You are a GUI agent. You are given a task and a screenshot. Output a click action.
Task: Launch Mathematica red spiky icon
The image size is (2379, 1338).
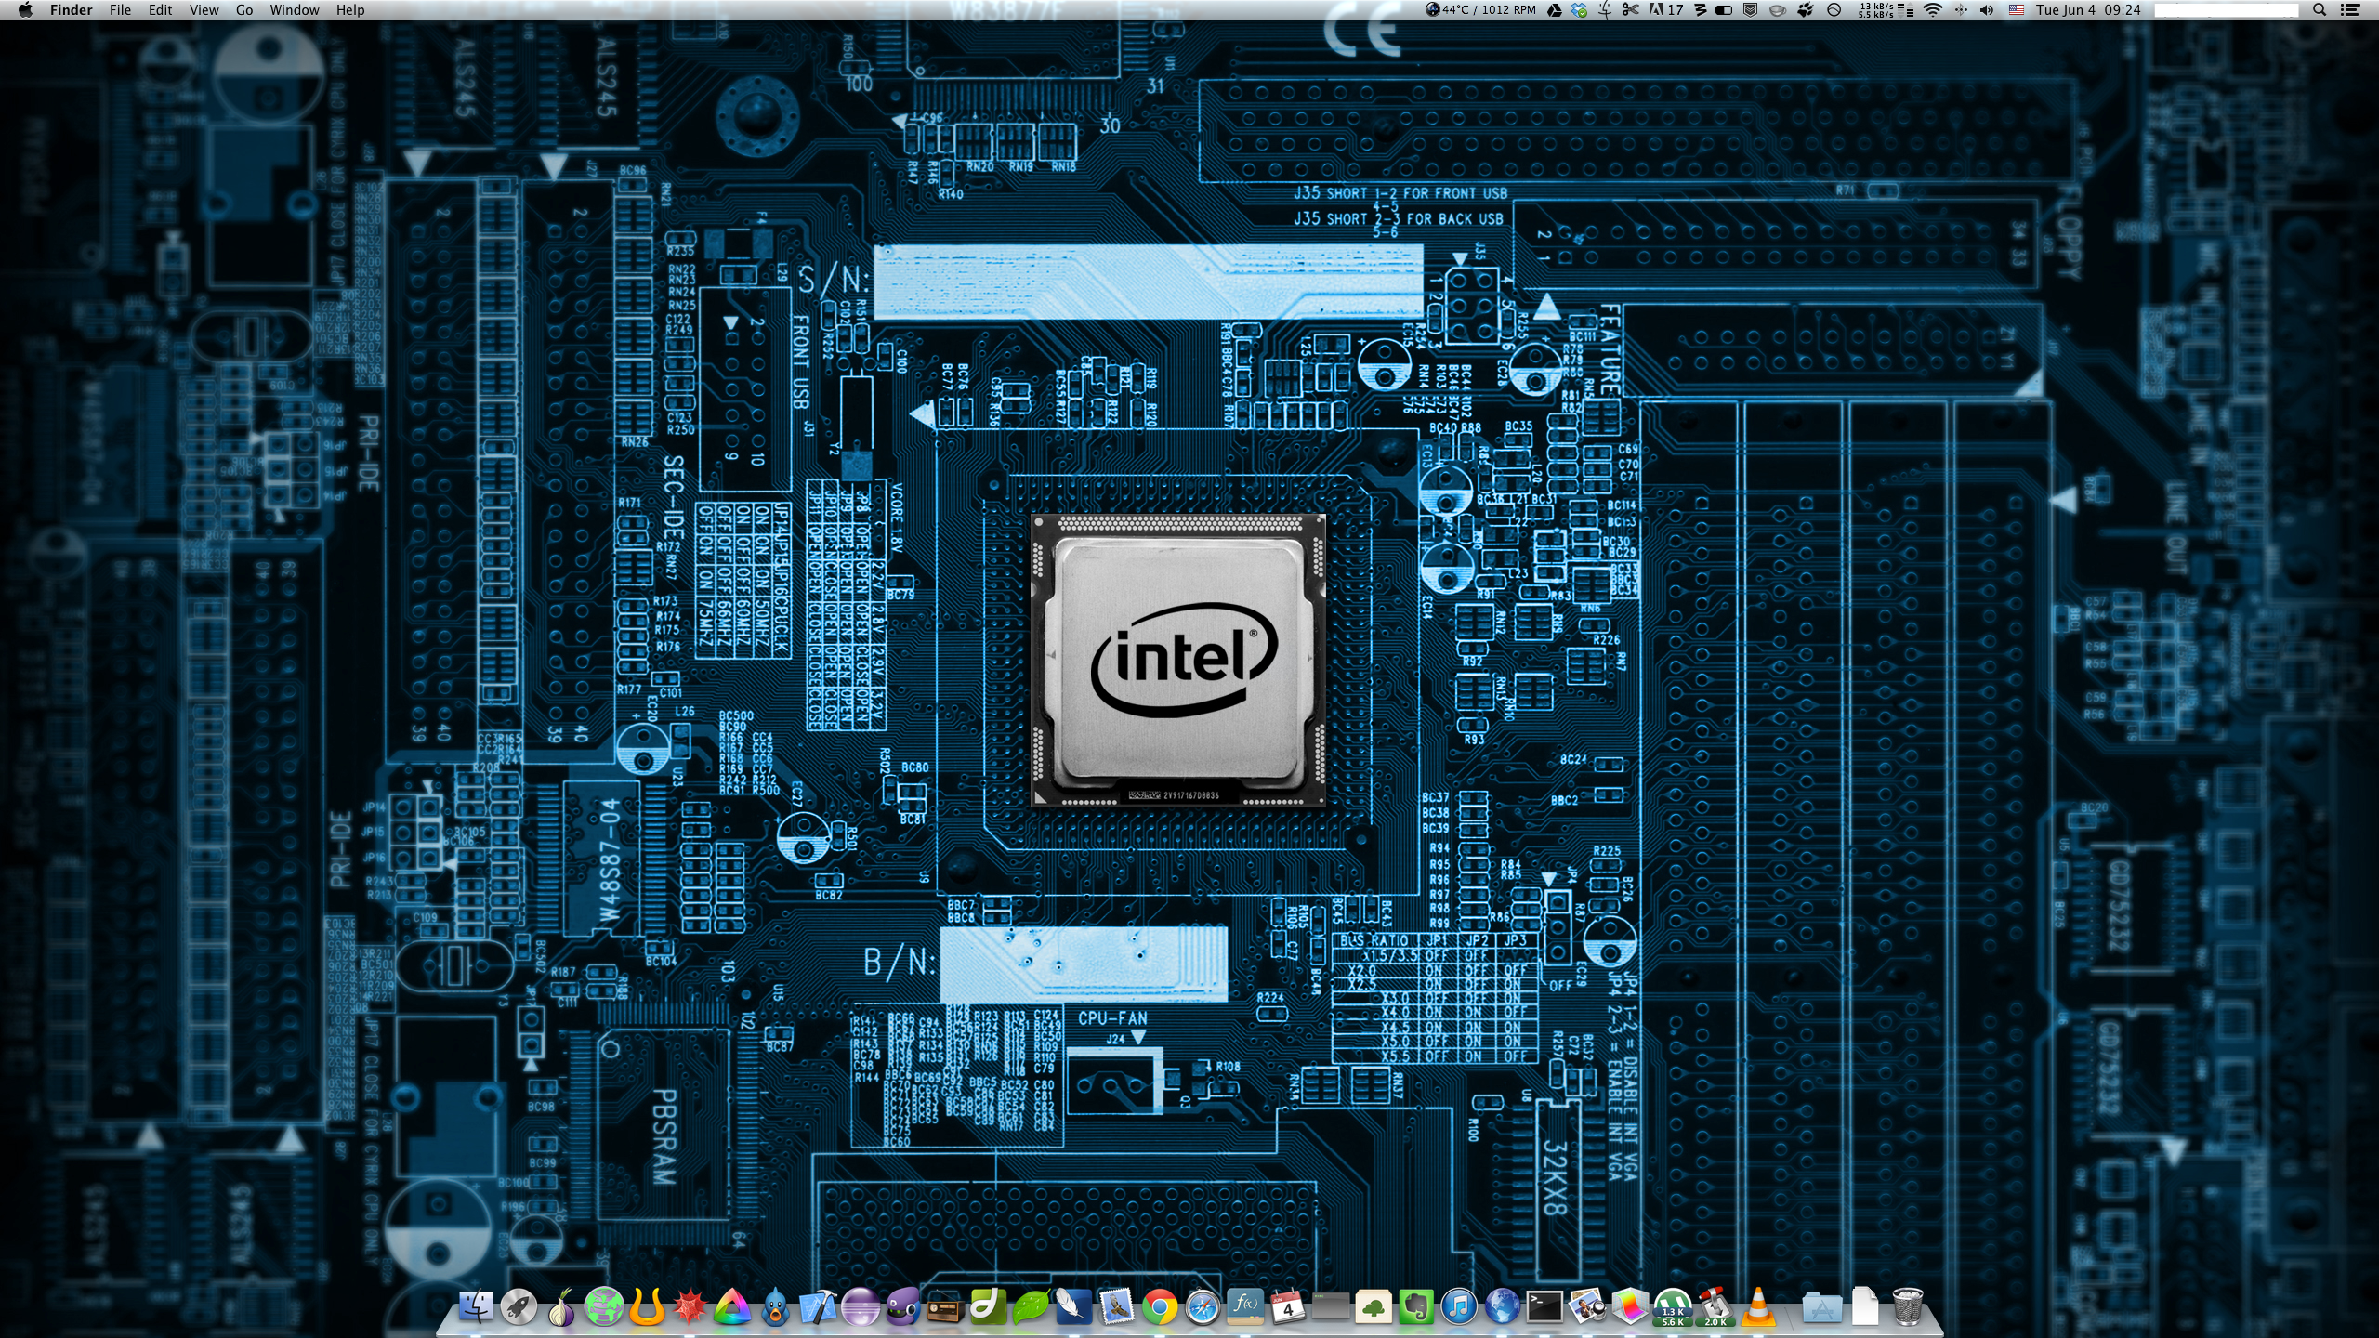click(690, 1306)
